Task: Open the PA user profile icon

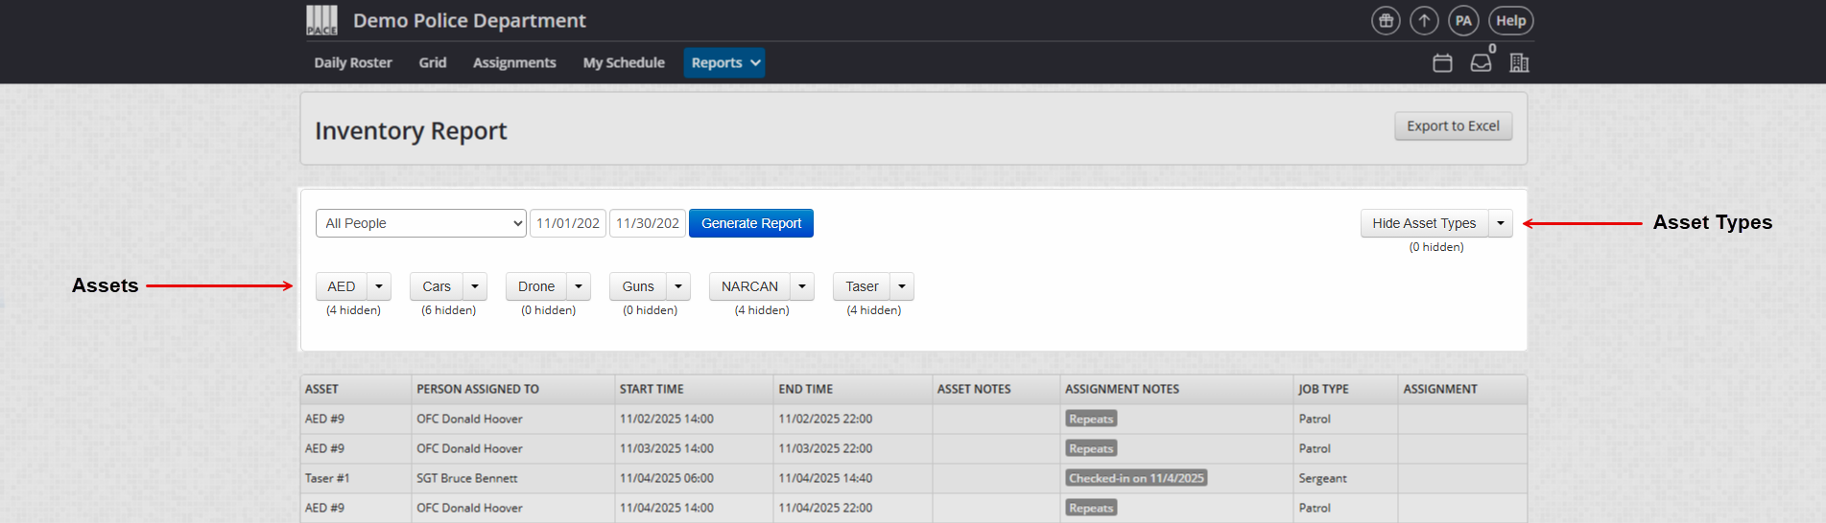Action: coord(1462,21)
